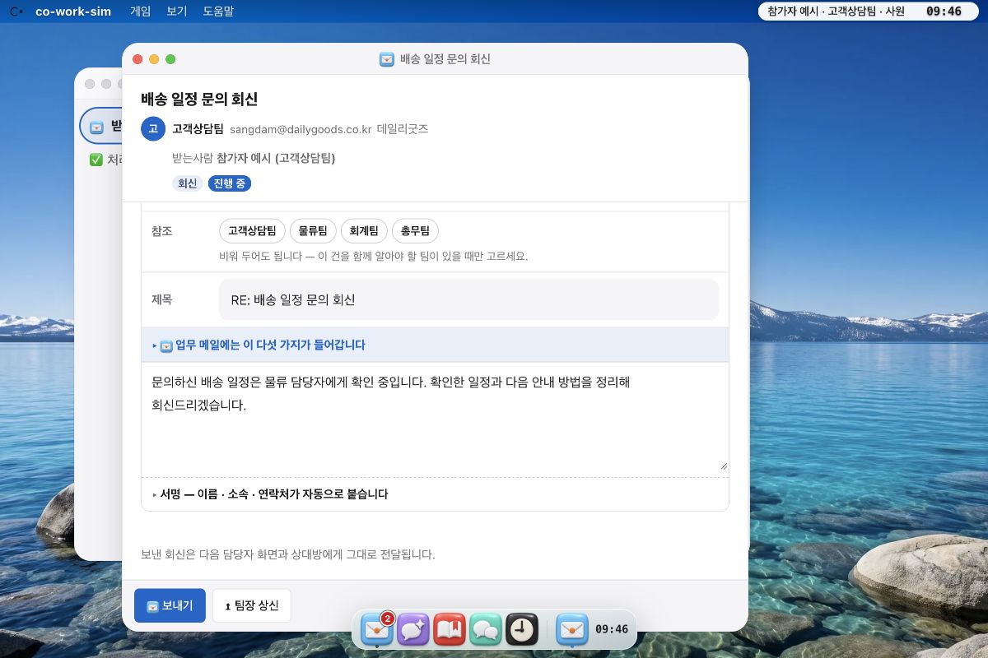This screenshot has height=658, width=988.
Task: Open the 게임 menu
Action: [141, 12]
